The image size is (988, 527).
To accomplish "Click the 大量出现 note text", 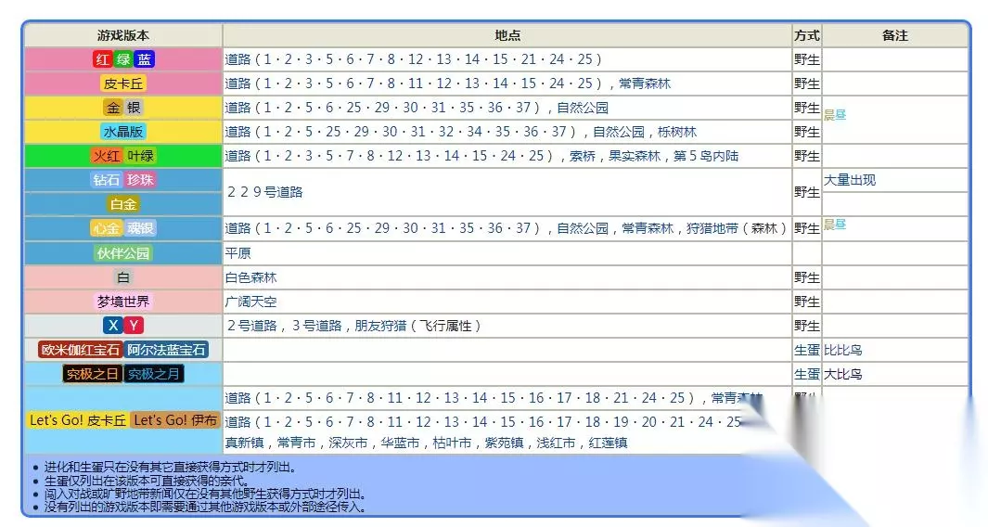I will (850, 180).
